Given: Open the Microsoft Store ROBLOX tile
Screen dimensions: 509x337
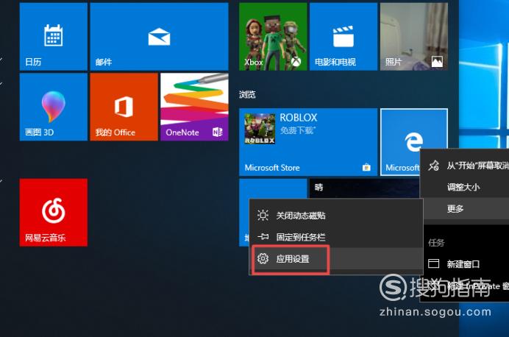Looking at the screenshot, I should pos(308,142).
